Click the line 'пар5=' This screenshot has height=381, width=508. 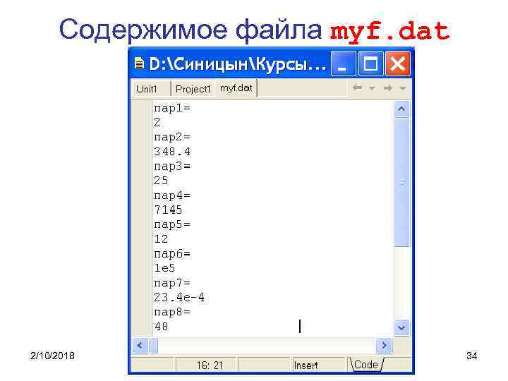pos(172,224)
